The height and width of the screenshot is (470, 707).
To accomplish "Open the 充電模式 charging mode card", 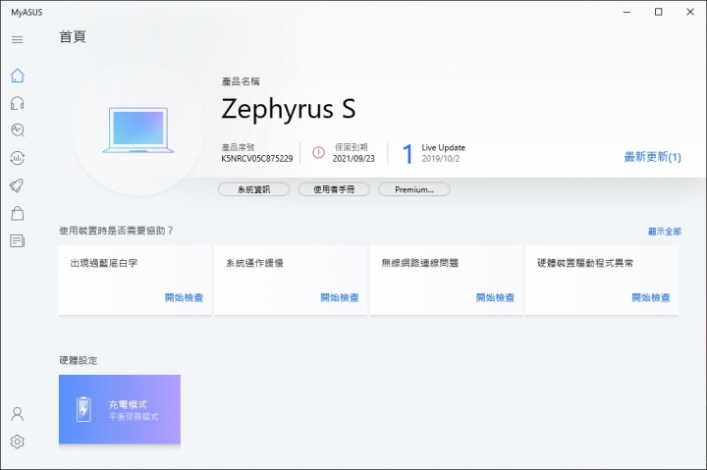I will (120, 409).
